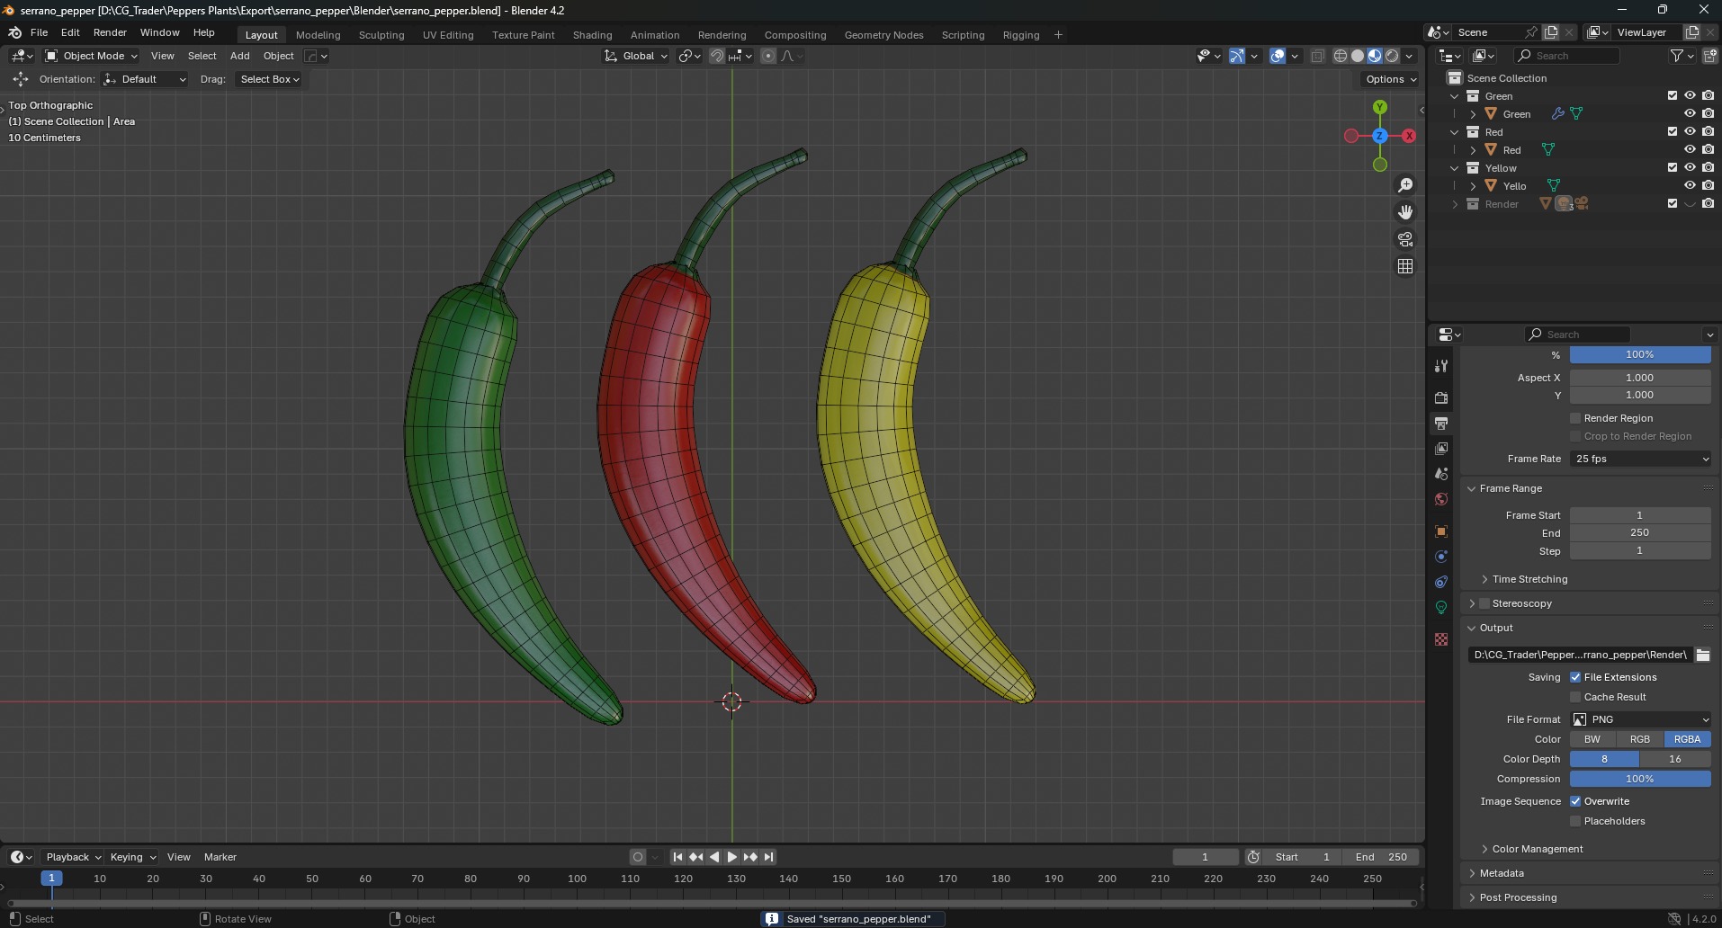This screenshot has height=928, width=1722.
Task: Toggle the camera view icon
Action: pos(1405,239)
